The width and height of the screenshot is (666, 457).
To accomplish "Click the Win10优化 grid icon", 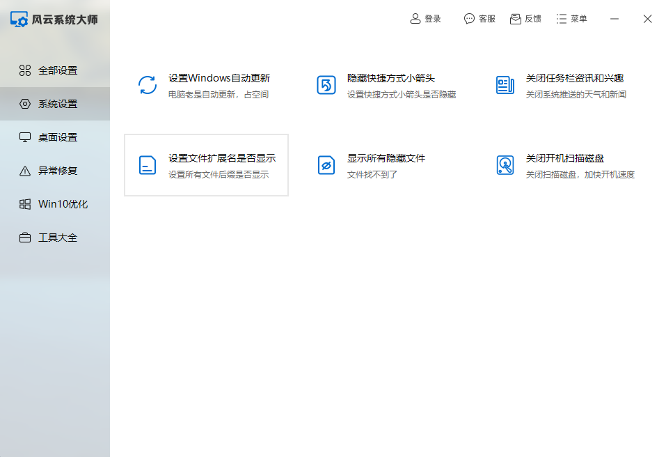I will tap(25, 203).
